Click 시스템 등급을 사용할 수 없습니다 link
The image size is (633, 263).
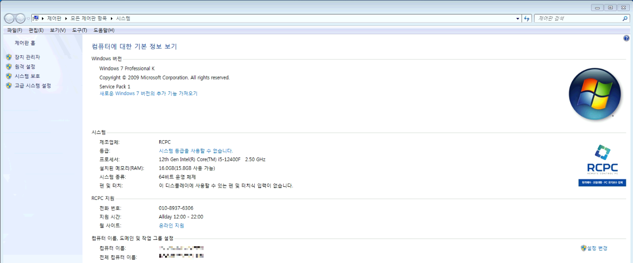pos(195,151)
